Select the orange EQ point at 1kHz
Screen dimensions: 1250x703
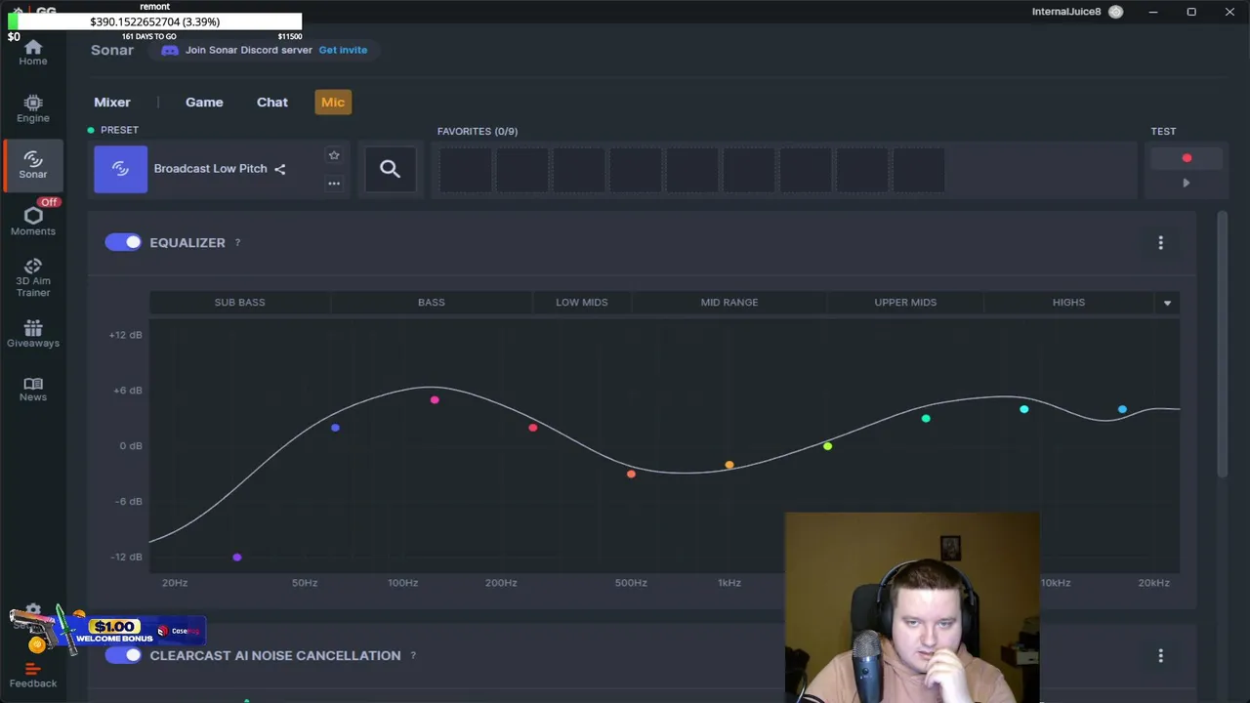click(729, 465)
